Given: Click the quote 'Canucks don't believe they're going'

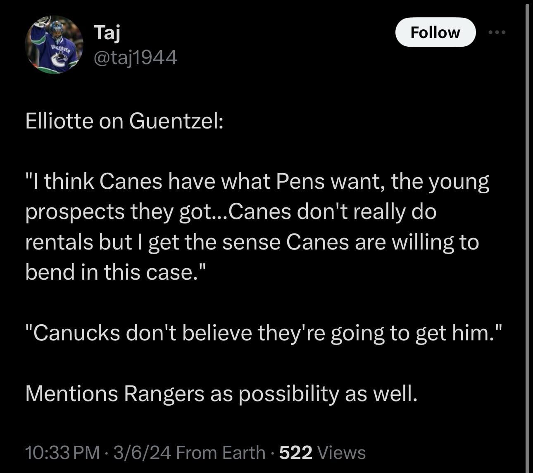Looking at the screenshot, I should 264,333.
